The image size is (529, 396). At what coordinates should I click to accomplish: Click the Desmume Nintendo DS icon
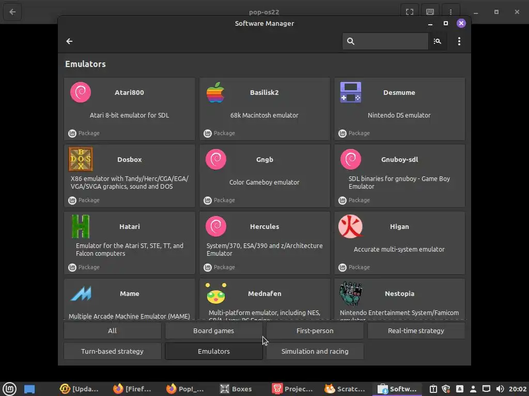(351, 92)
